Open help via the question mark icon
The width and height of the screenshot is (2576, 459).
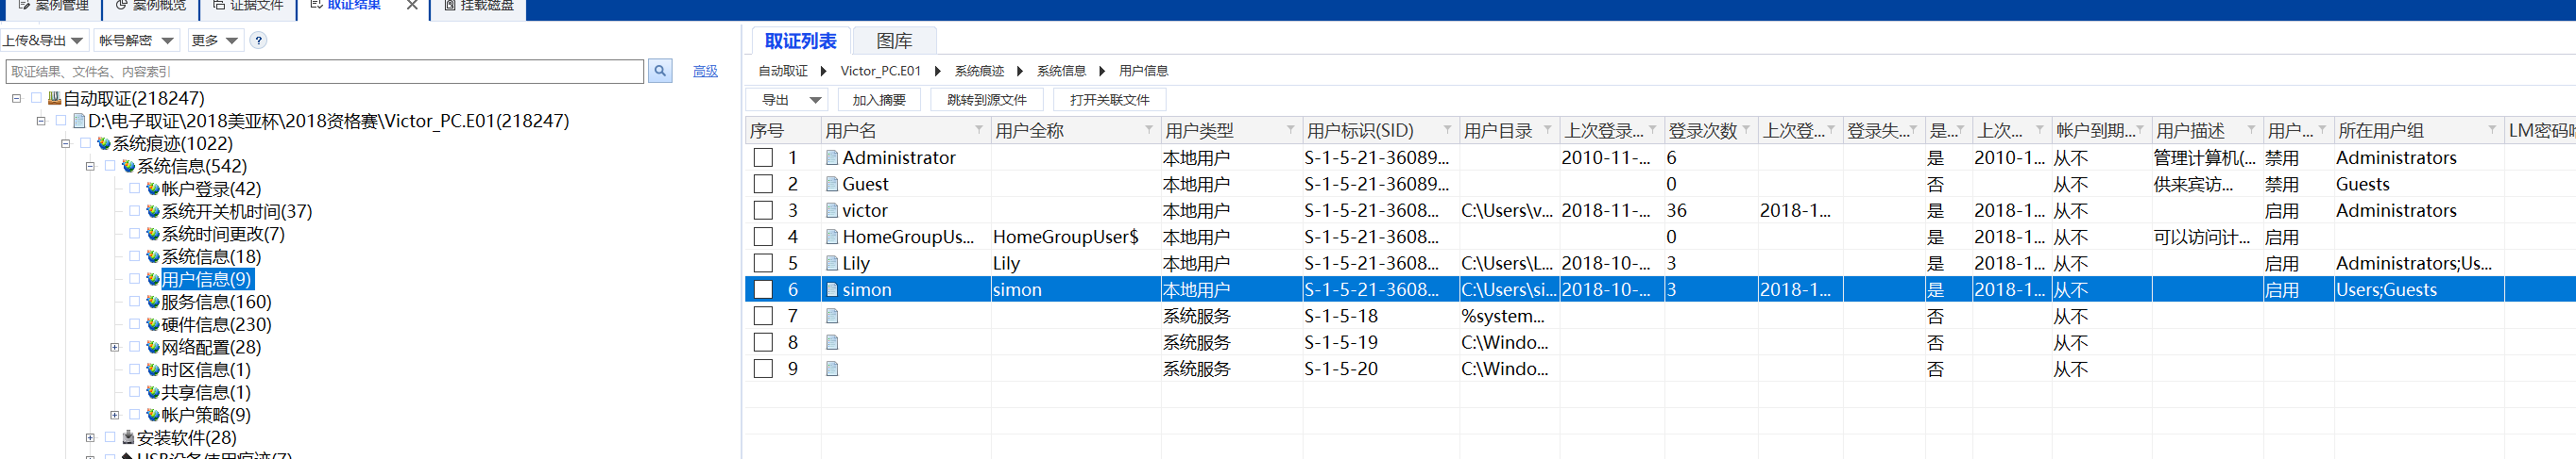pos(259,41)
